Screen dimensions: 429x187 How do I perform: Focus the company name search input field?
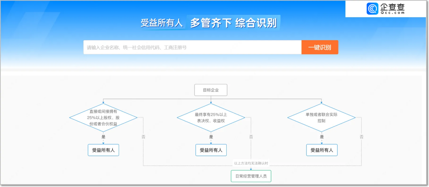(192, 47)
